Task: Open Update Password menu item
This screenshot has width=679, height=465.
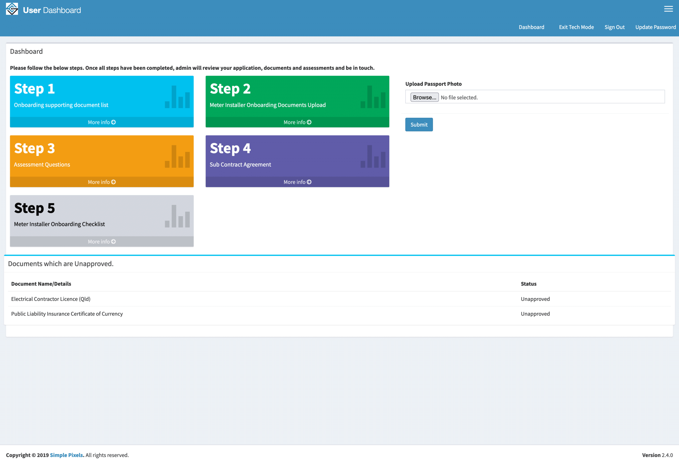Action: tap(655, 27)
